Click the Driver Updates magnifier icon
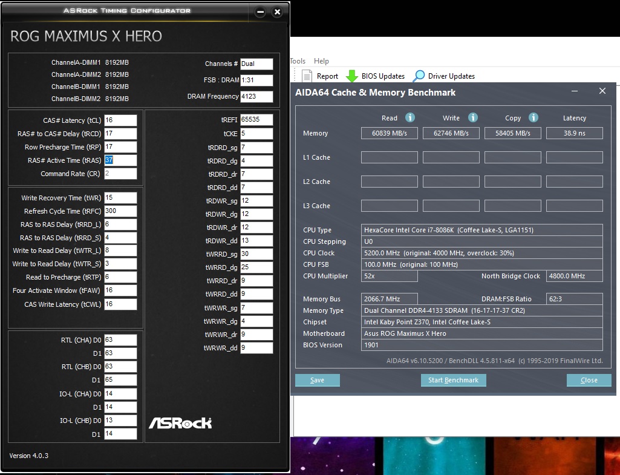The height and width of the screenshot is (475, 620). pos(419,76)
